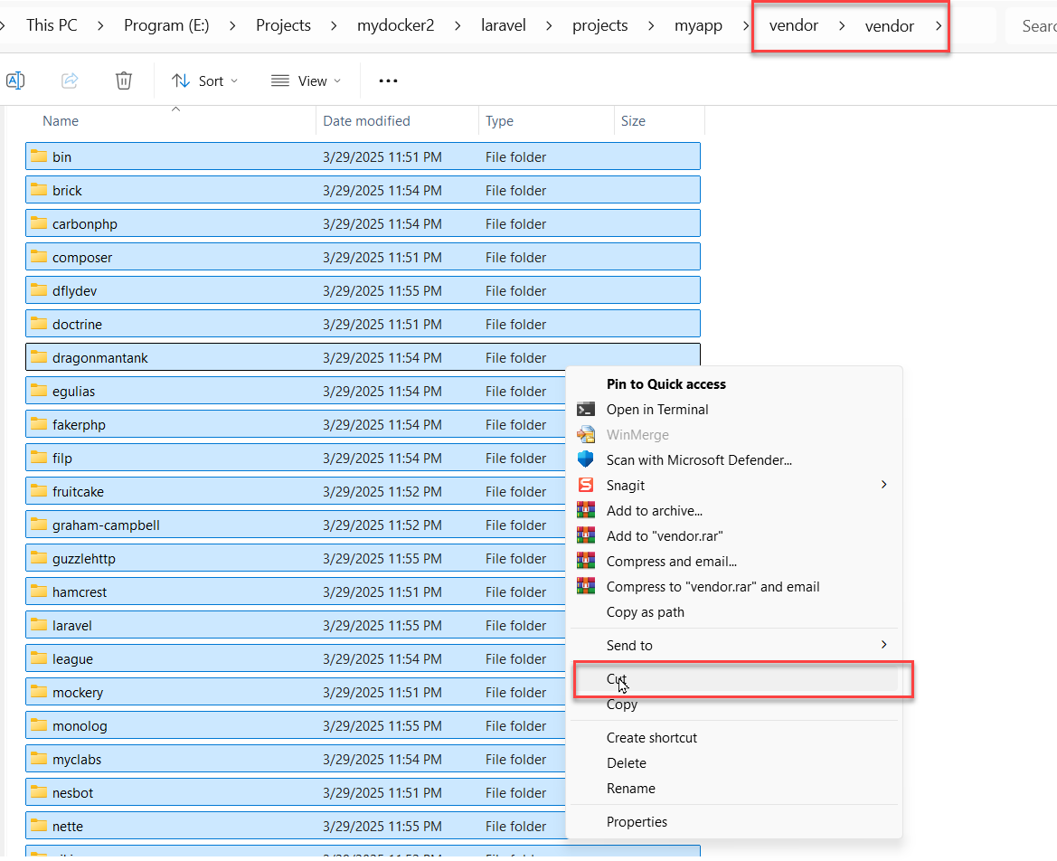Expand chevron after projects breadcrumb
The image size is (1057, 861).
[651, 25]
